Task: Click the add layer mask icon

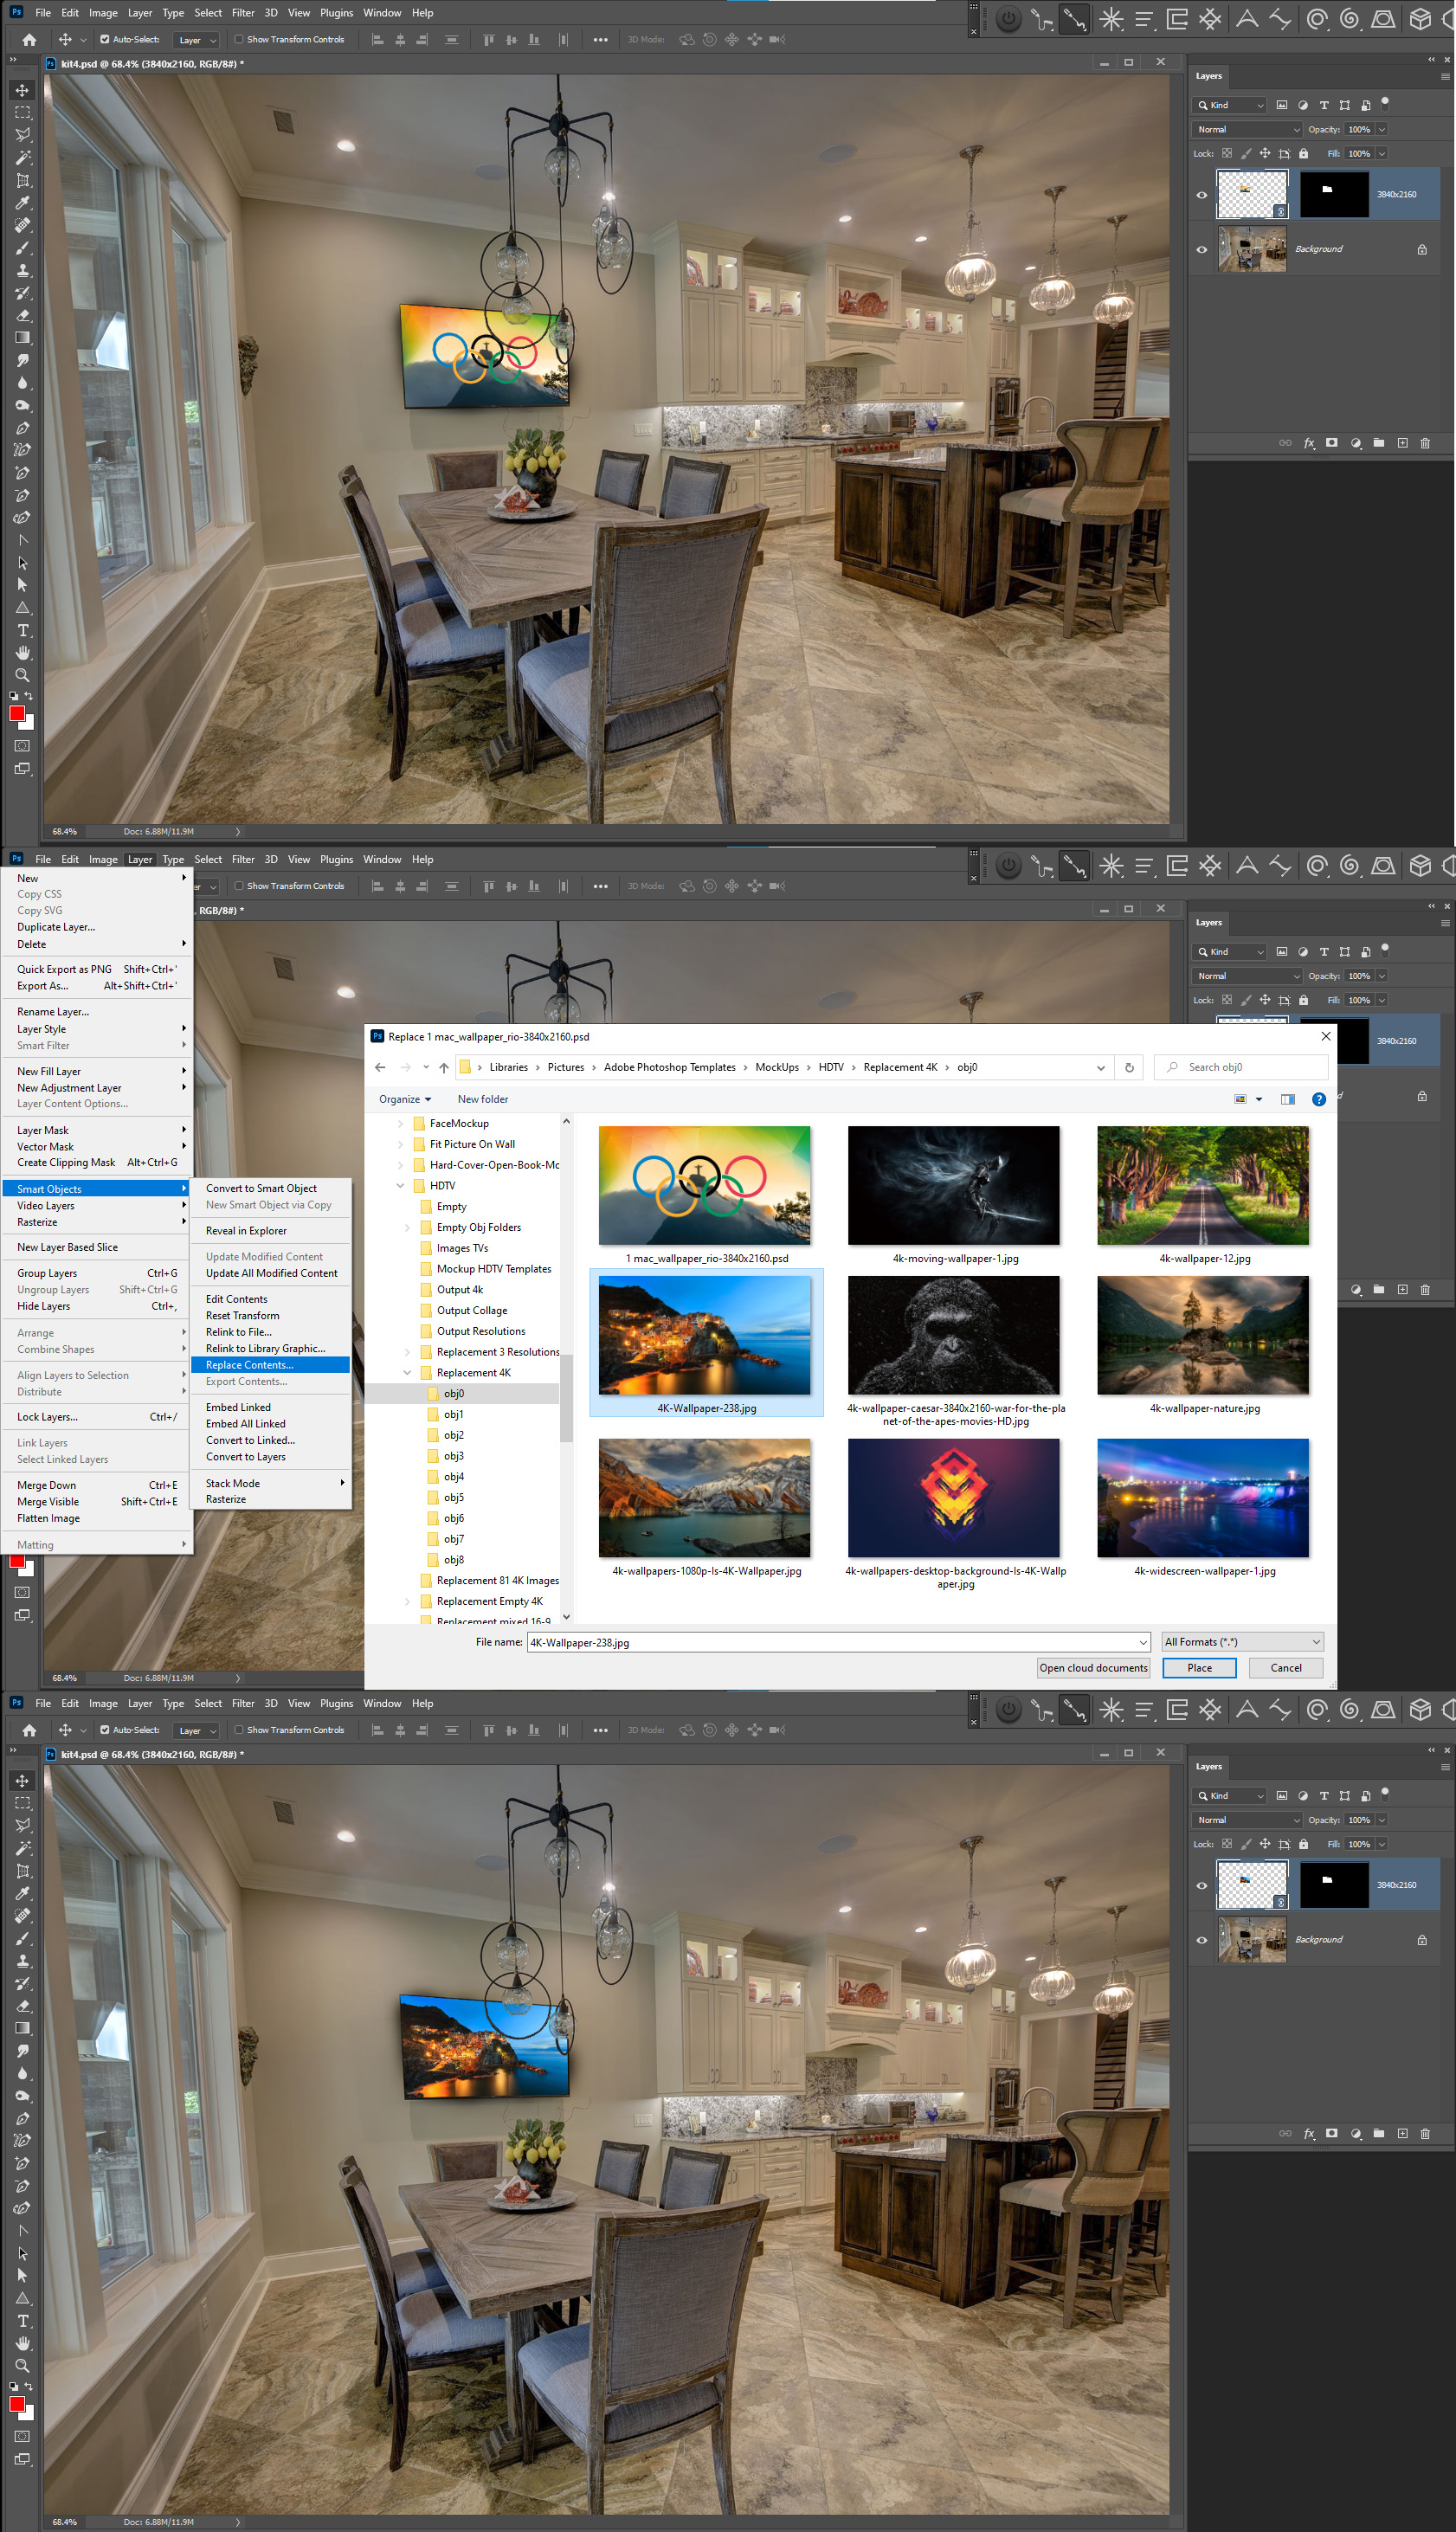Action: [1331, 443]
